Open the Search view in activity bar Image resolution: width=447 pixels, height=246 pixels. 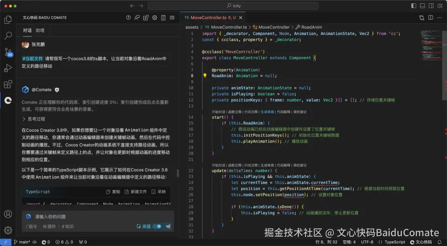click(8, 36)
